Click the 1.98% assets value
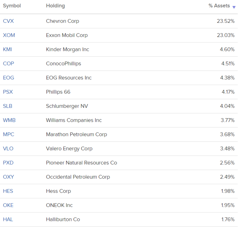The image size is (238, 227). click(x=228, y=191)
